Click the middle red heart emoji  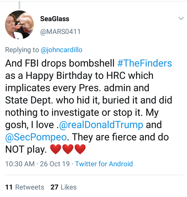tap(68, 149)
